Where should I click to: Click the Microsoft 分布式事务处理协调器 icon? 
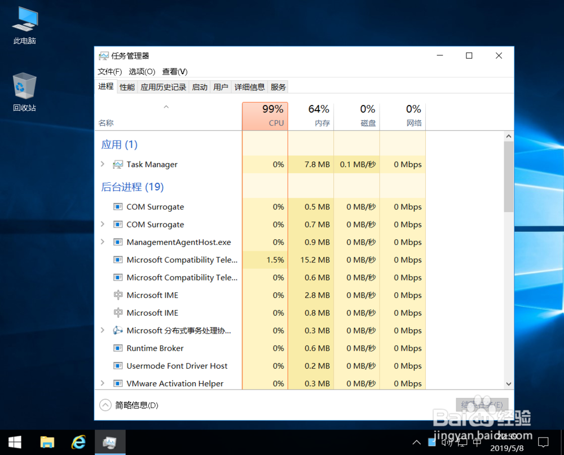tap(118, 330)
